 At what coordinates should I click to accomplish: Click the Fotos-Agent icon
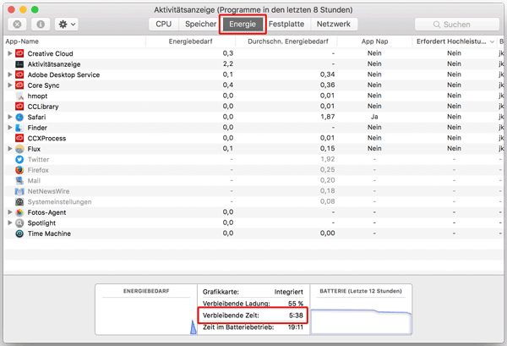pos(19,212)
